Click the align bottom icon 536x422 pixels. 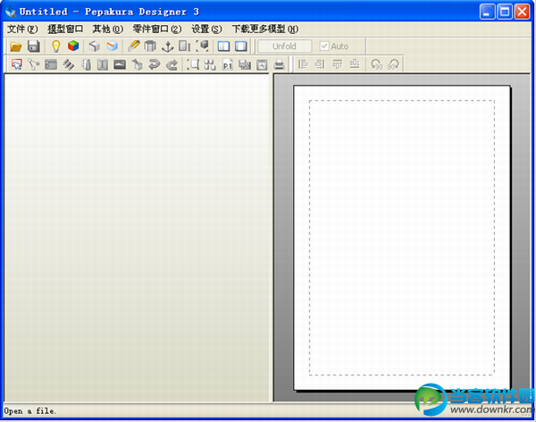pos(355,64)
